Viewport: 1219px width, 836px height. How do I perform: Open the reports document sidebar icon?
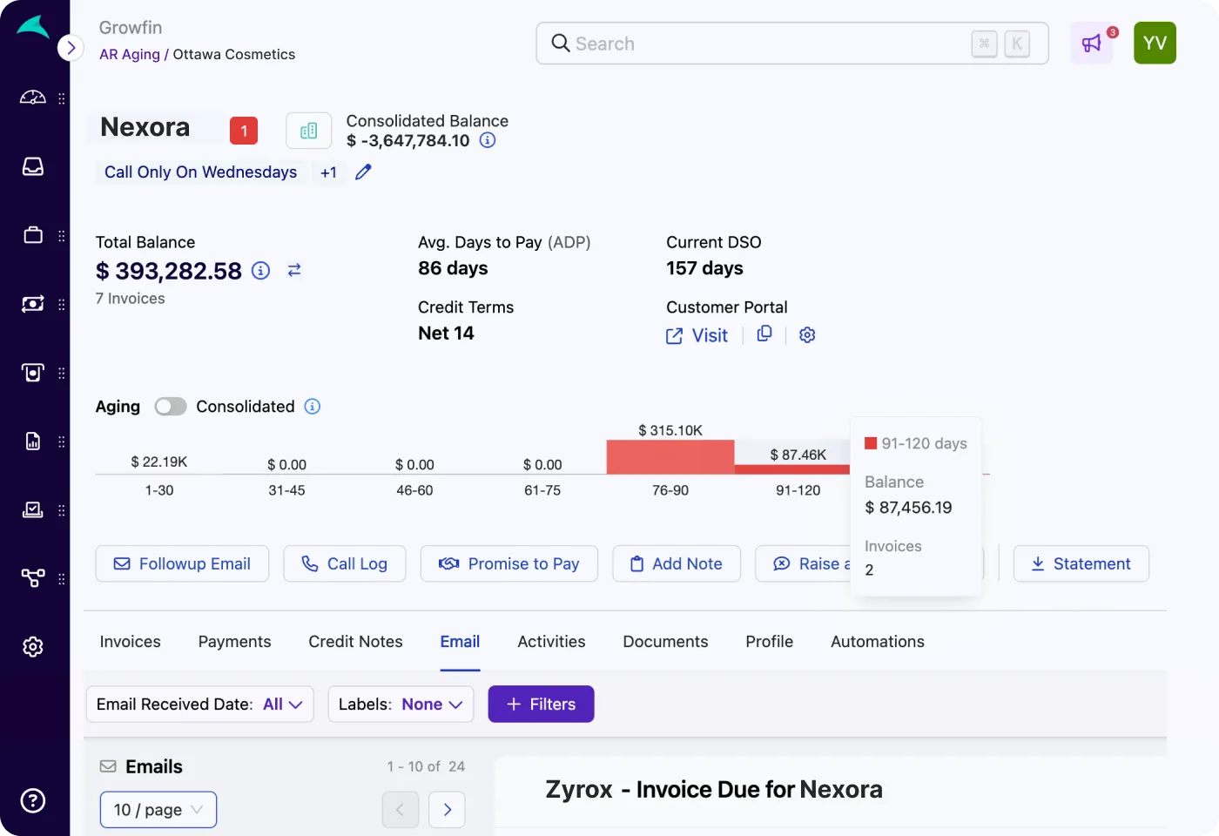coord(33,442)
